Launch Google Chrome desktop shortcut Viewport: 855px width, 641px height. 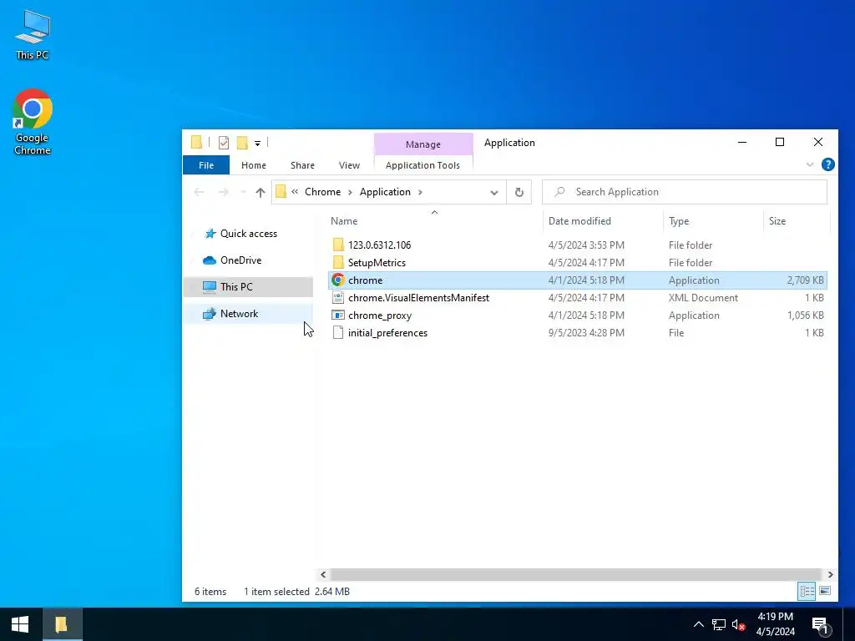tap(33, 122)
